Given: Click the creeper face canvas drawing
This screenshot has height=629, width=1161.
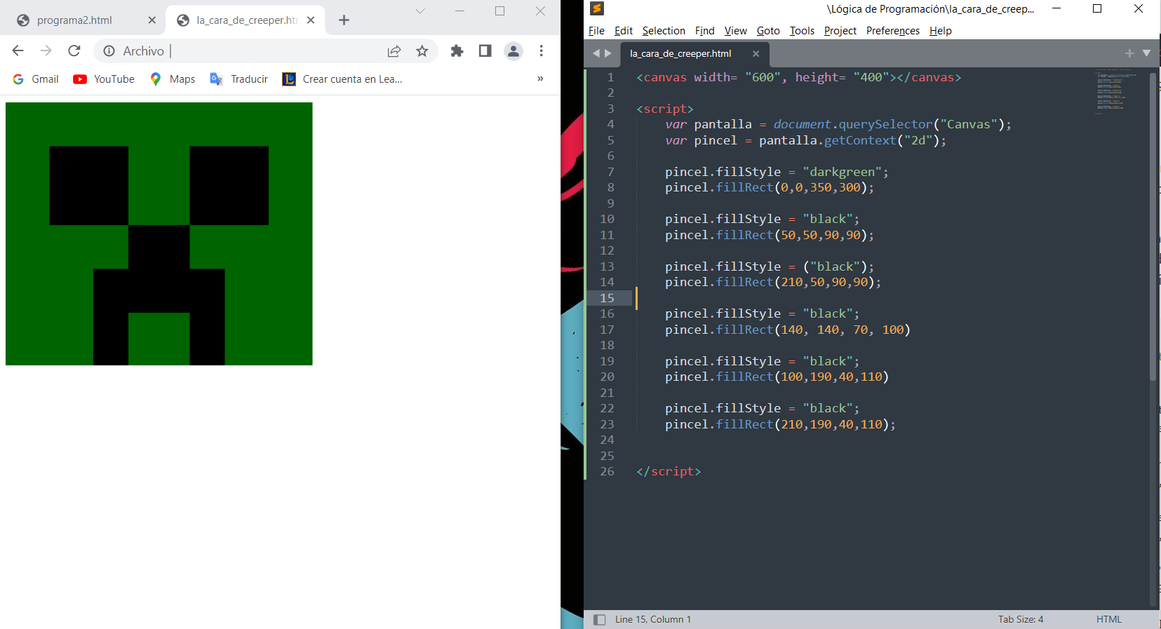Looking at the screenshot, I should (159, 234).
